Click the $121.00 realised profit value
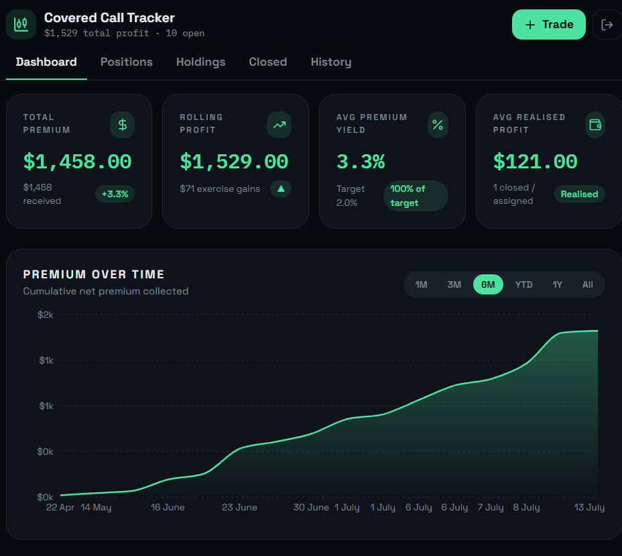Viewport: 622px width, 556px height. point(535,162)
